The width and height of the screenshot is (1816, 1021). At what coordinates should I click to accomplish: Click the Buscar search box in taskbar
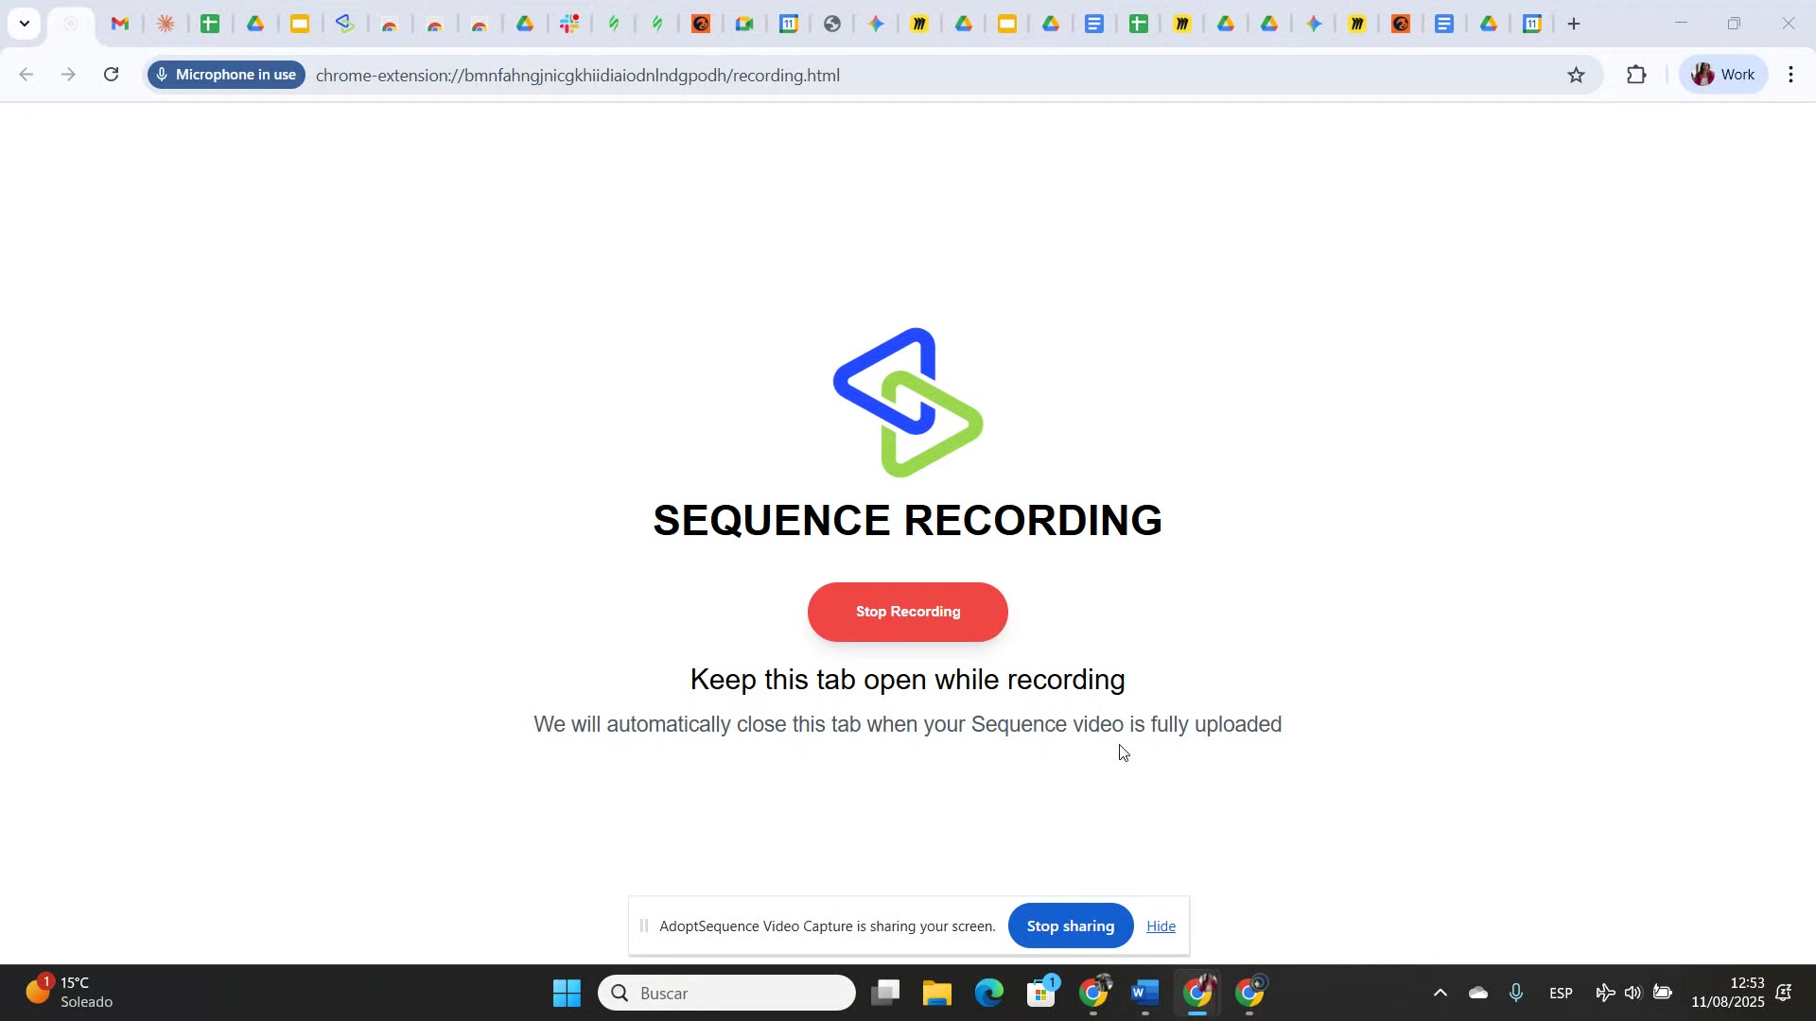coord(726,993)
